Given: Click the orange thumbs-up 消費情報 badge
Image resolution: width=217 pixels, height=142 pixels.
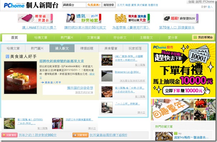Looking at the screenshot, I should [x=80, y=135].
